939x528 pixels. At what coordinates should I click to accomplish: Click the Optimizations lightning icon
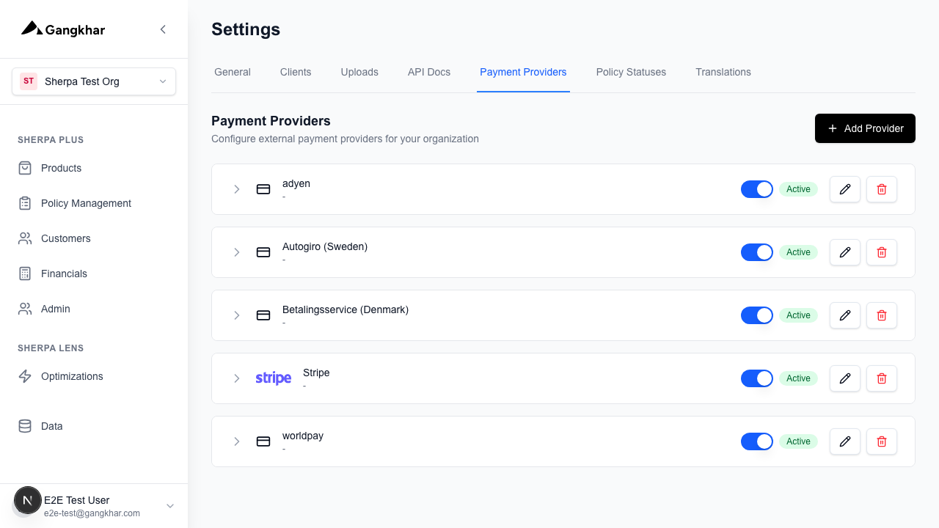pos(25,376)
